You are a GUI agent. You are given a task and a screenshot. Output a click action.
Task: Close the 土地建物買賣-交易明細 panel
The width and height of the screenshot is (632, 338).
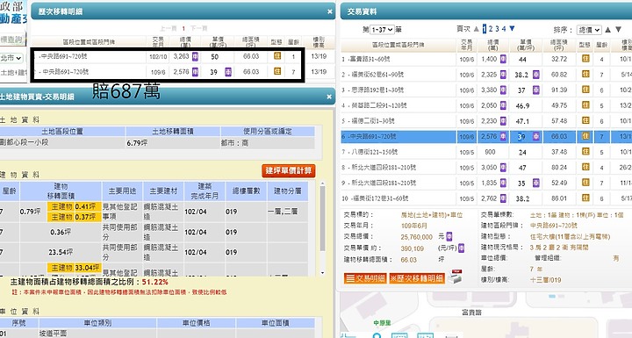[x=329, y=97]
